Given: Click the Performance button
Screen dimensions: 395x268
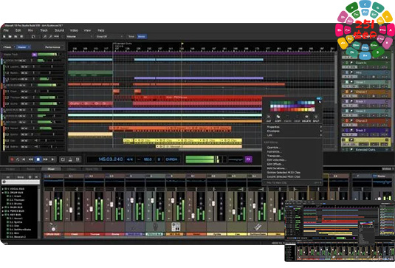Looking at the screenshot, I should [x=52, y=47].
